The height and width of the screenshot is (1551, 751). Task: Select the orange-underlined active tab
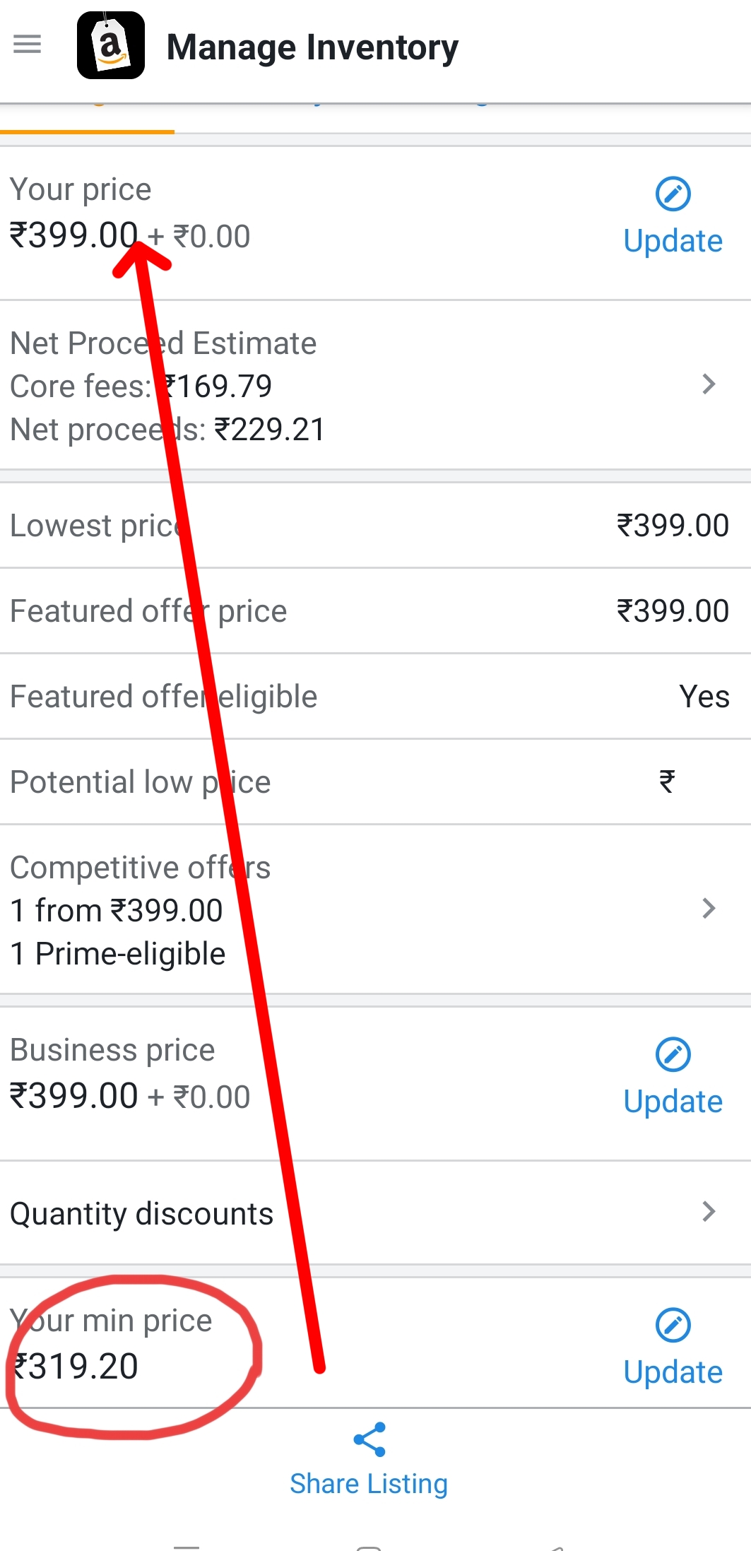[87, 119]
